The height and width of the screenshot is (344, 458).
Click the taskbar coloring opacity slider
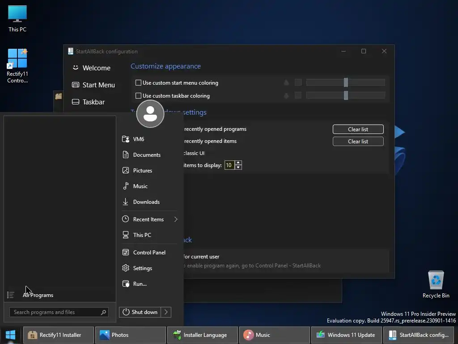pos(346,95)
